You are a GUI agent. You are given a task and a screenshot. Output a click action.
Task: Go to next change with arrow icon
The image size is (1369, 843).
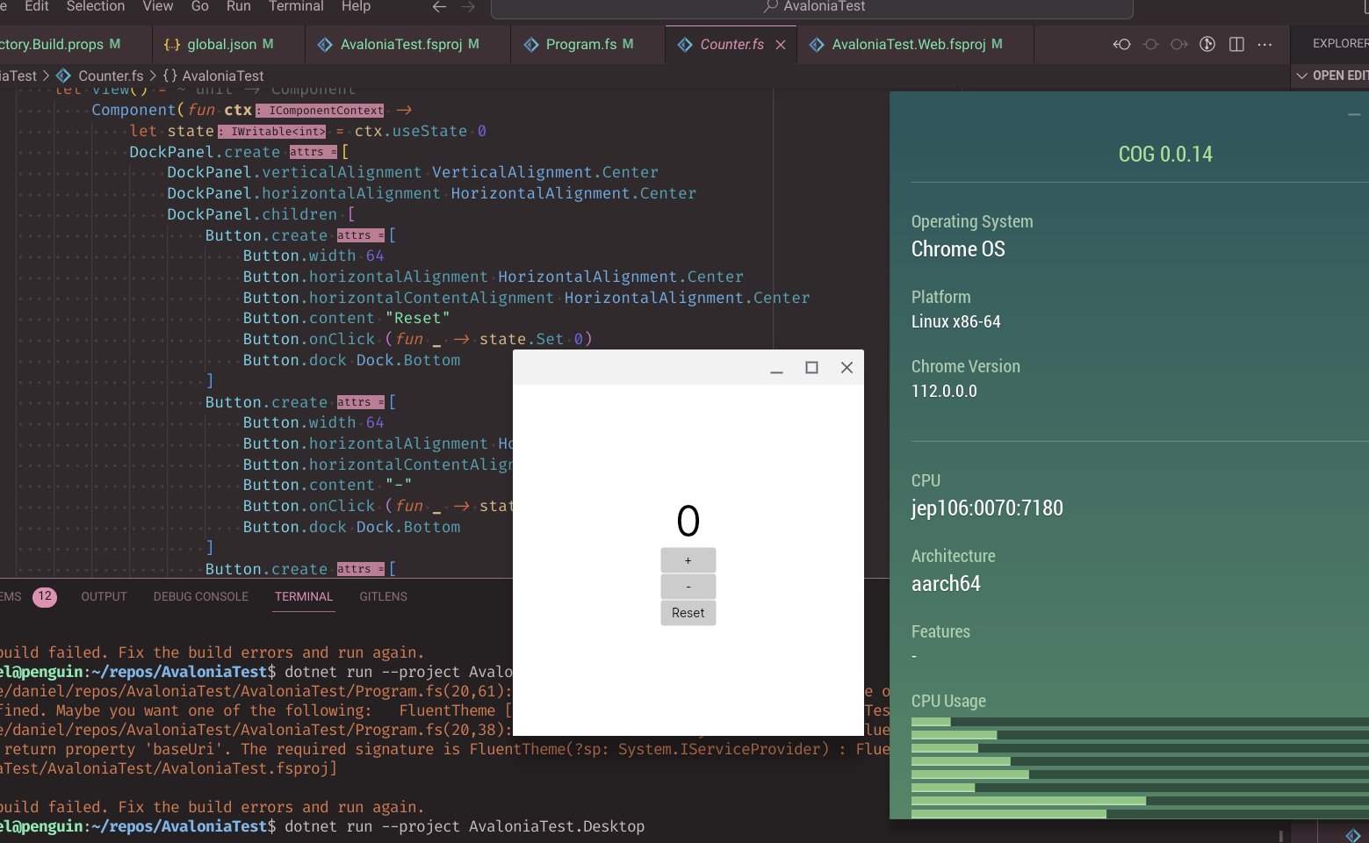click(1178, 43)
